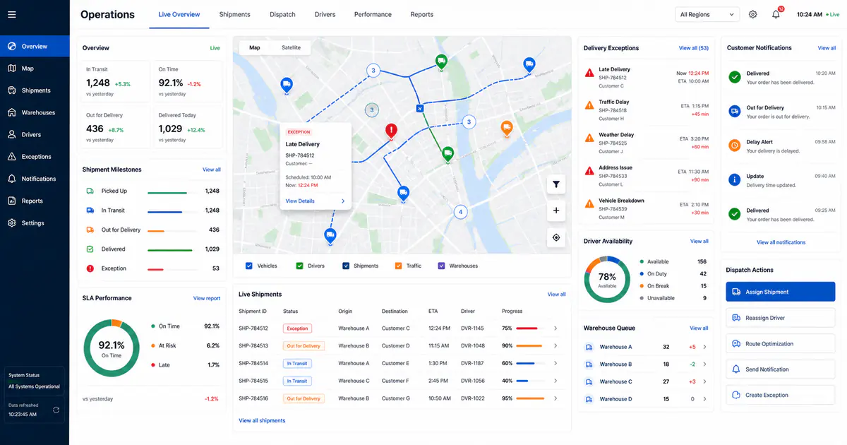Click Picked Up milestone icon

(x=90, y=191)
